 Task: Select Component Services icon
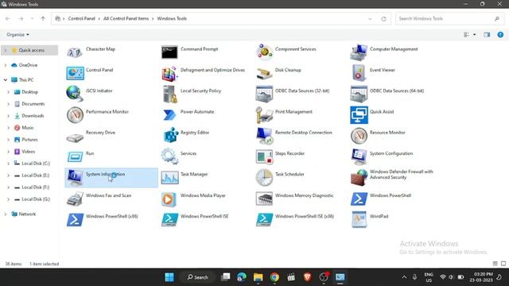(264, 52)
